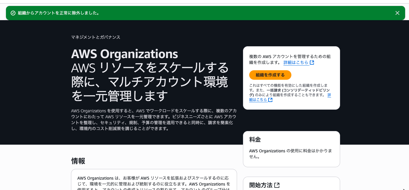This screenshot has width=409, height=190.
Task: Click external link icon beside 開始方法
Action: (277, 185)
